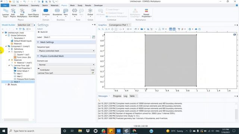Screen dimensions: 239x134
Task: Select Square 1 (sq1) in the tree
Action: pos(23,55)
